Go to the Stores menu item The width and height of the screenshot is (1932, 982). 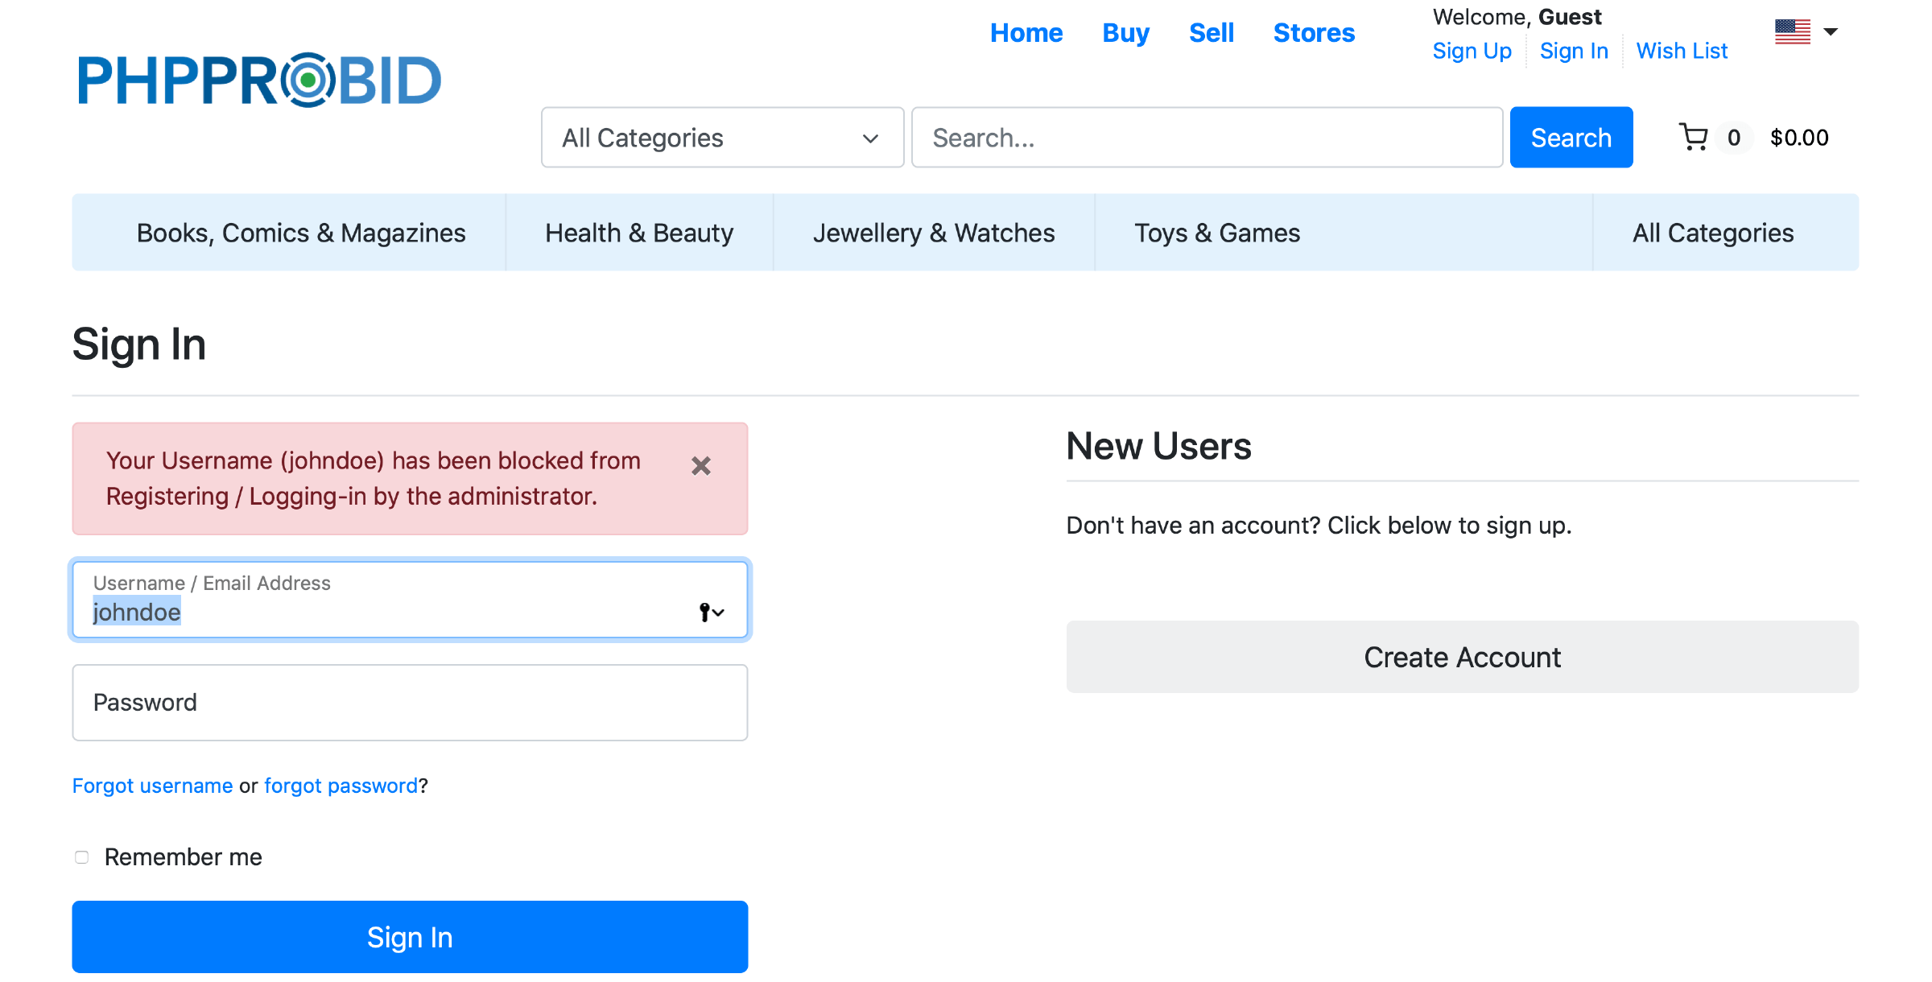(x=1314, y=33)
